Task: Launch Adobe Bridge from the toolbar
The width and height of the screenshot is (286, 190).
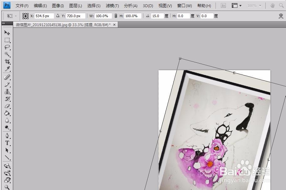Action: [x=223, y=5]
